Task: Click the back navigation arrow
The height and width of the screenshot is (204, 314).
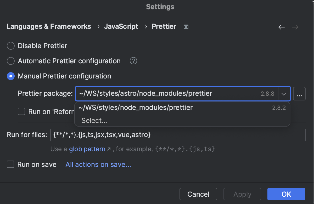Action: point(281,27)
